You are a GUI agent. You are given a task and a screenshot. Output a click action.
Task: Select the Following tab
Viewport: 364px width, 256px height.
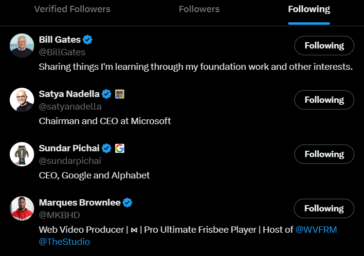[x=309, y=9]
